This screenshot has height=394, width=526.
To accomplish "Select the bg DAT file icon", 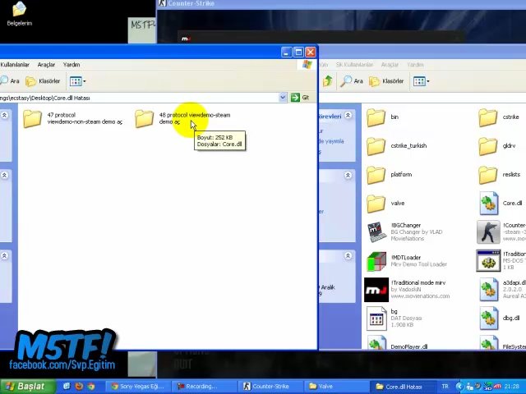I will pyautogui.click(x=376, y=318).
